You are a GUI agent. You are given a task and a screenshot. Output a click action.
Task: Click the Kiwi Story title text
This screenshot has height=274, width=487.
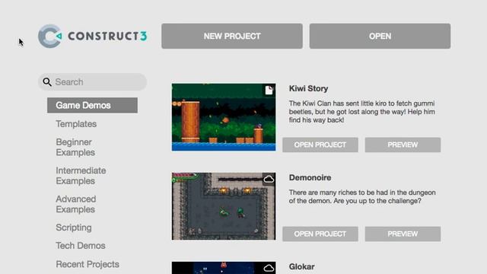(x=308, y=88)
